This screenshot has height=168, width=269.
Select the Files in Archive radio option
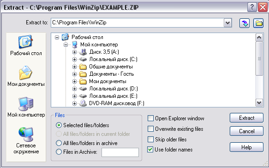click(59, 151)
